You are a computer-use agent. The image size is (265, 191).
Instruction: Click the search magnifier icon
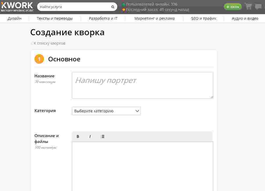point(113,7)
